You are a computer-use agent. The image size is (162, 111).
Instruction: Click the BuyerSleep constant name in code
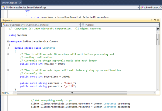pyautogui.click(x=51, y=77)
